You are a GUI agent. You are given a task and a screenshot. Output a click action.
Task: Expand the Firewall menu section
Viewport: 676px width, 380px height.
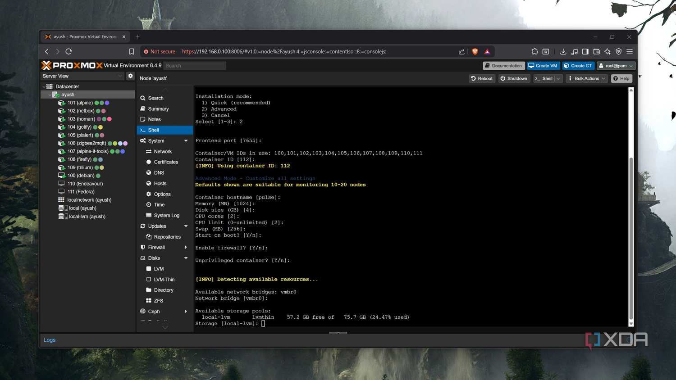(186, 248)
